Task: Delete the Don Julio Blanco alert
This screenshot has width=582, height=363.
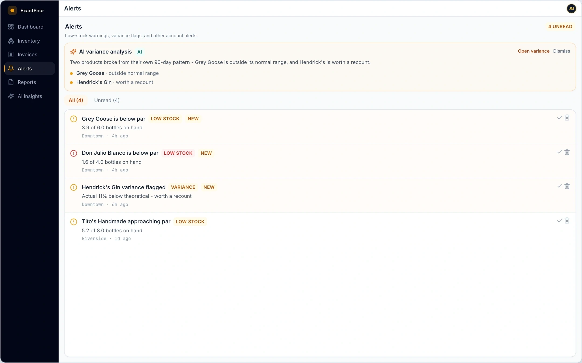Action: [x=567, y=152]
